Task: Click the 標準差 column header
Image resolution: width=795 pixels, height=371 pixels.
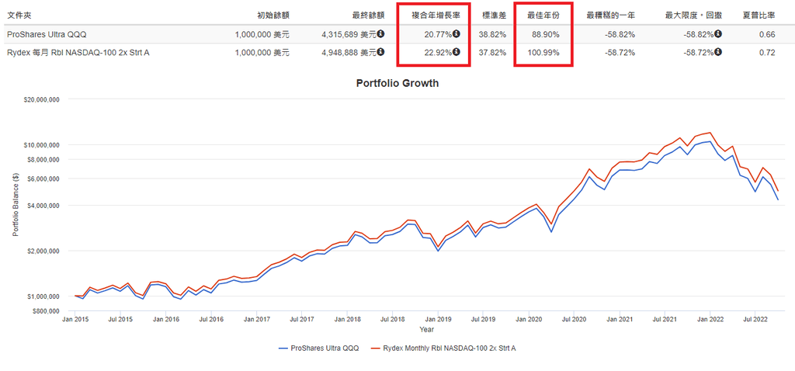Action: click(x=494, y=16)
